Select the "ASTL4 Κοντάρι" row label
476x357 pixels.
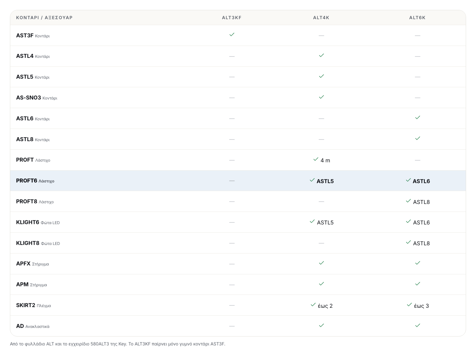[x=33, y=56]
